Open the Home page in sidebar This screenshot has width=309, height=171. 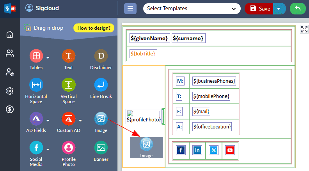(x=10, y=34)
